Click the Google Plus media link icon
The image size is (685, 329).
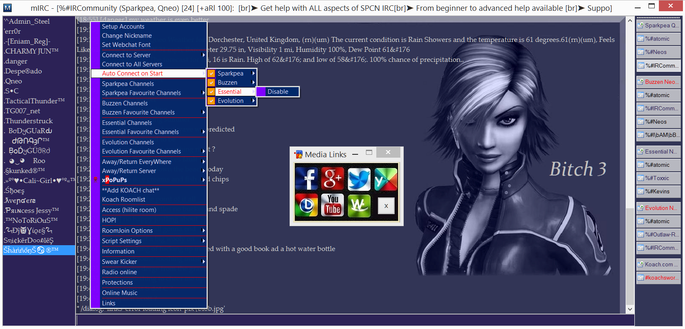coord(333,179)
